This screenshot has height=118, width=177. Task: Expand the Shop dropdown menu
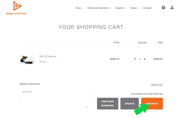coord(79,8)
